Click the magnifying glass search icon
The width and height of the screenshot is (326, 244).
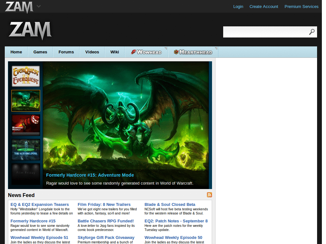pos(312,32)
